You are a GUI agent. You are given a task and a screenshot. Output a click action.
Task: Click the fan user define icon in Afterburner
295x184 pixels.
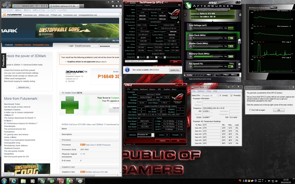point(239,65)
